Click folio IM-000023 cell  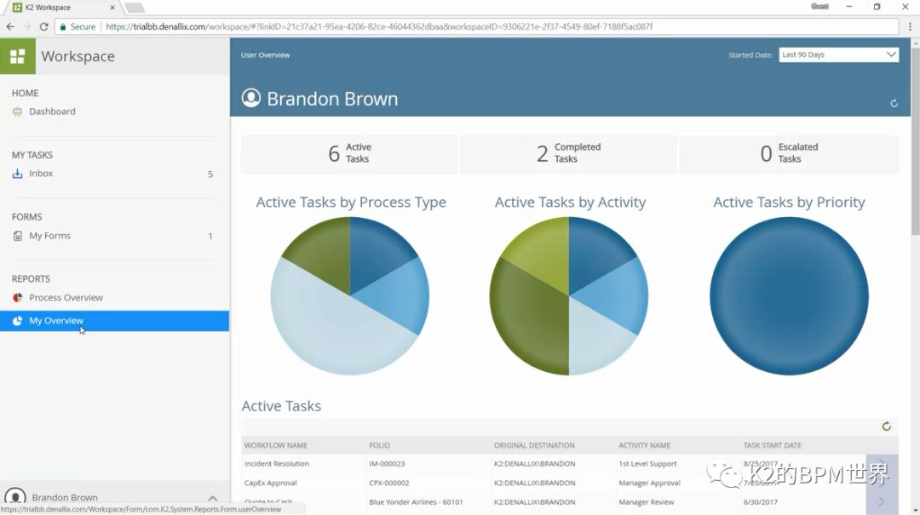pos(387,464)
